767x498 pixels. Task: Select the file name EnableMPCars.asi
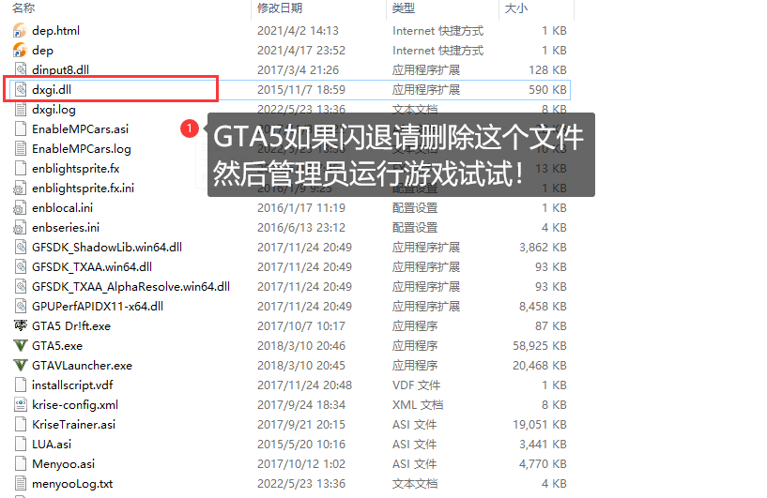(80, 129)
